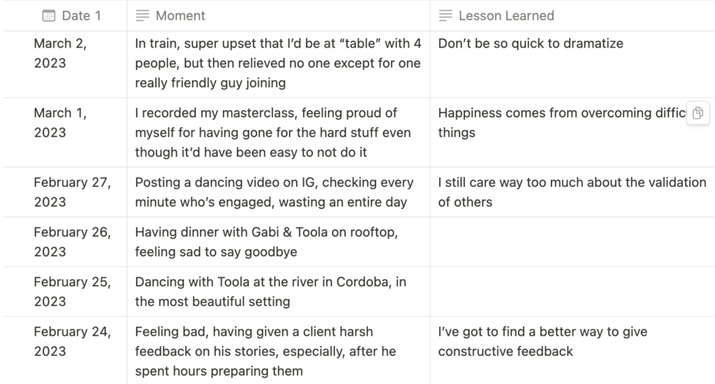Image resolution: width=715 pixels, height=384 pixels.
Task: Select the February 27, 2023 date cell
Action: [x=65, y=192]
